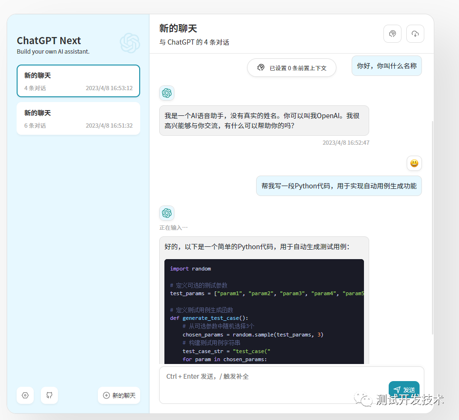Click the message 你好，你叫什么名称
The image size is (459, 420).
point(387,65)
